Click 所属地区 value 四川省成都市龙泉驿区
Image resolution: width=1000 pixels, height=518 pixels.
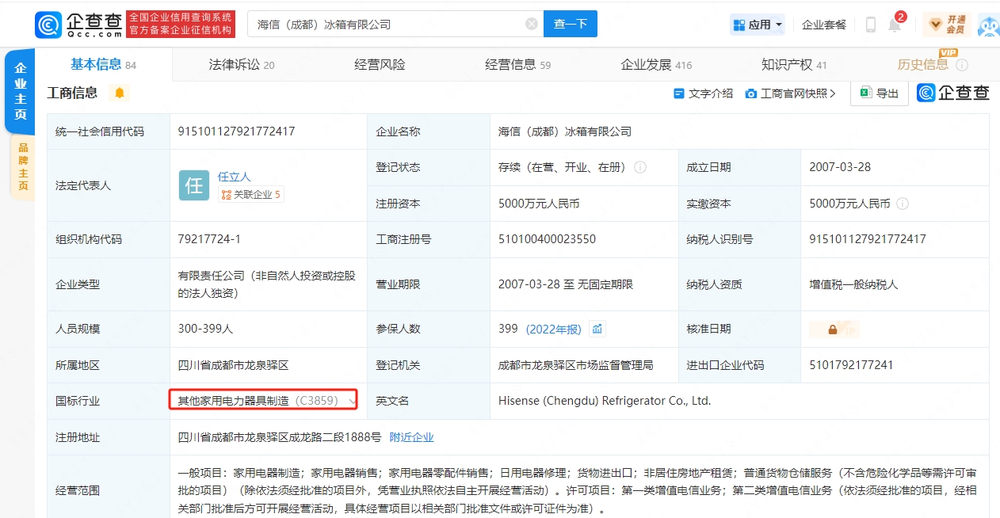pos(233,365)
